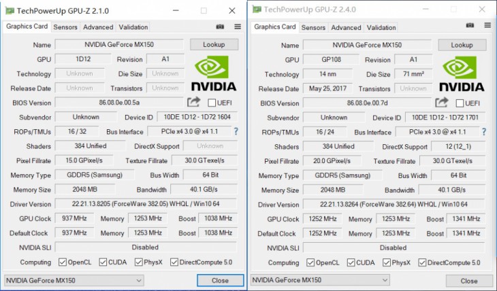497x291 pixels.
Task: Toggle the PhysX checkbox in GPU-Z 2.4.0
Action: click(387, 262)
